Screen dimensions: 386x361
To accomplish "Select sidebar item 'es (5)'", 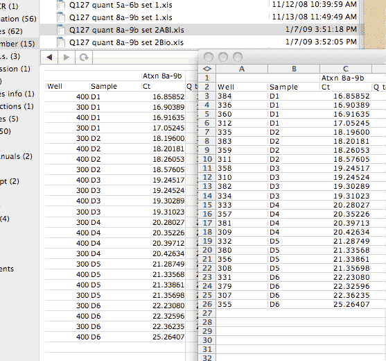I will 9,119.
